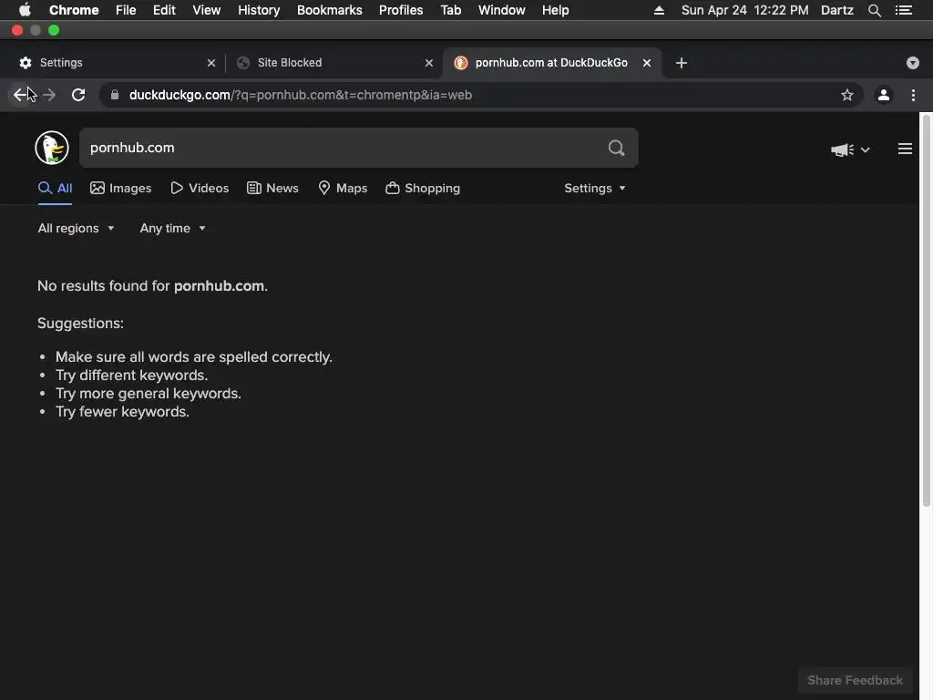Open the DuckDuckGo Settings dropdown

(x=594, y=188)
